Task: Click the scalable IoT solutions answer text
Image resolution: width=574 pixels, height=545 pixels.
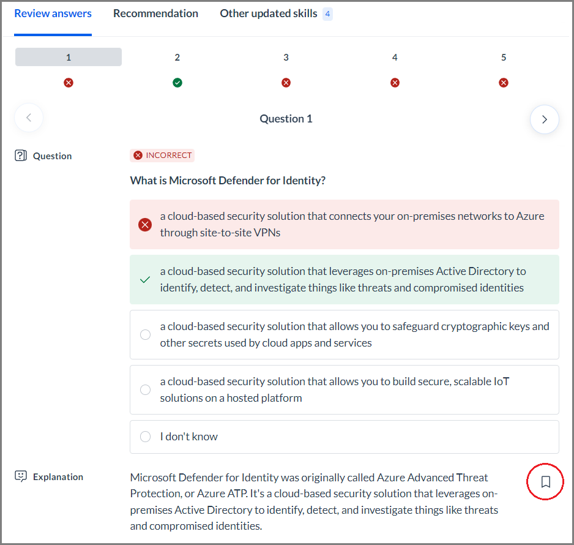Action: coord(335,389)
